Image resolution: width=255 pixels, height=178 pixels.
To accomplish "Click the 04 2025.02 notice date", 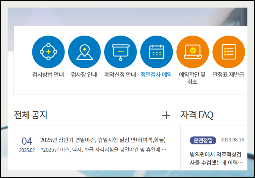I will click(27, 145).
